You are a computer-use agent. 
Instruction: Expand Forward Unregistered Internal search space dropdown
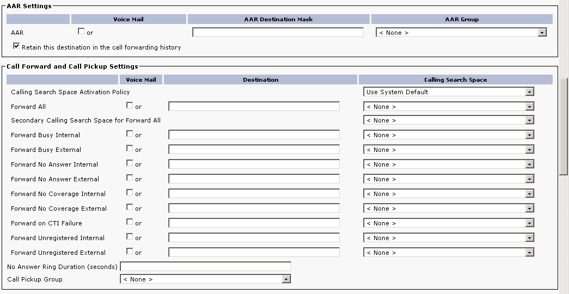coord(448,238)
